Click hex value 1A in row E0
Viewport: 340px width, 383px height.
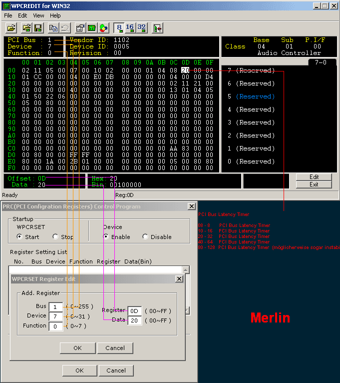(49, 161)
